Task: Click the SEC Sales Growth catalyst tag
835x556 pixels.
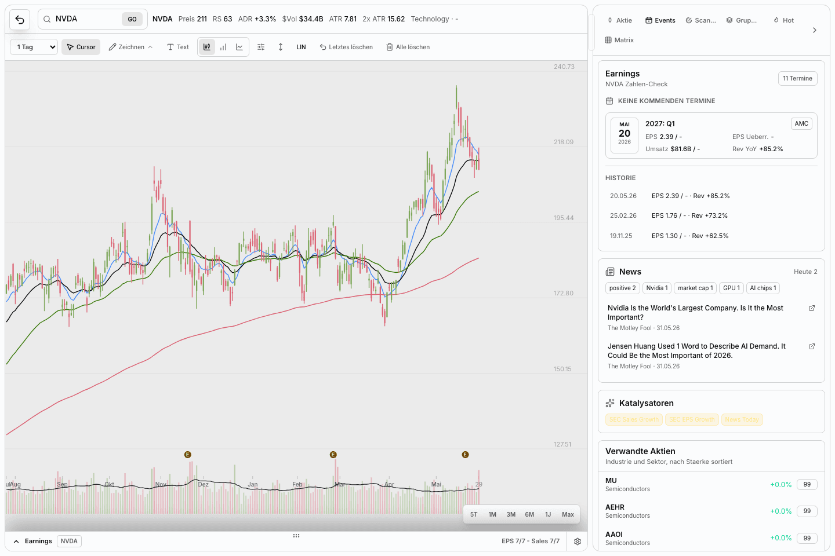Action: click(634, 419)
